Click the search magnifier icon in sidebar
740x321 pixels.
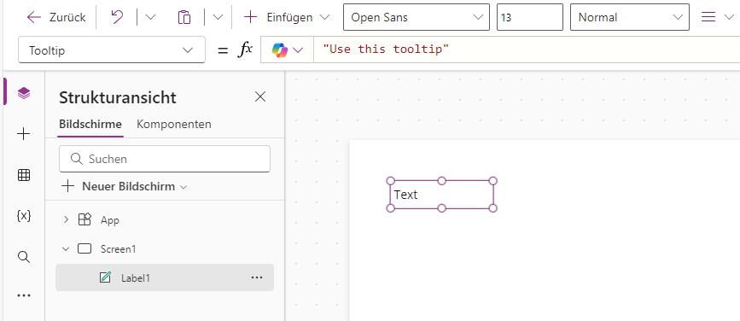pyautogui.click(x=24, y=257)
